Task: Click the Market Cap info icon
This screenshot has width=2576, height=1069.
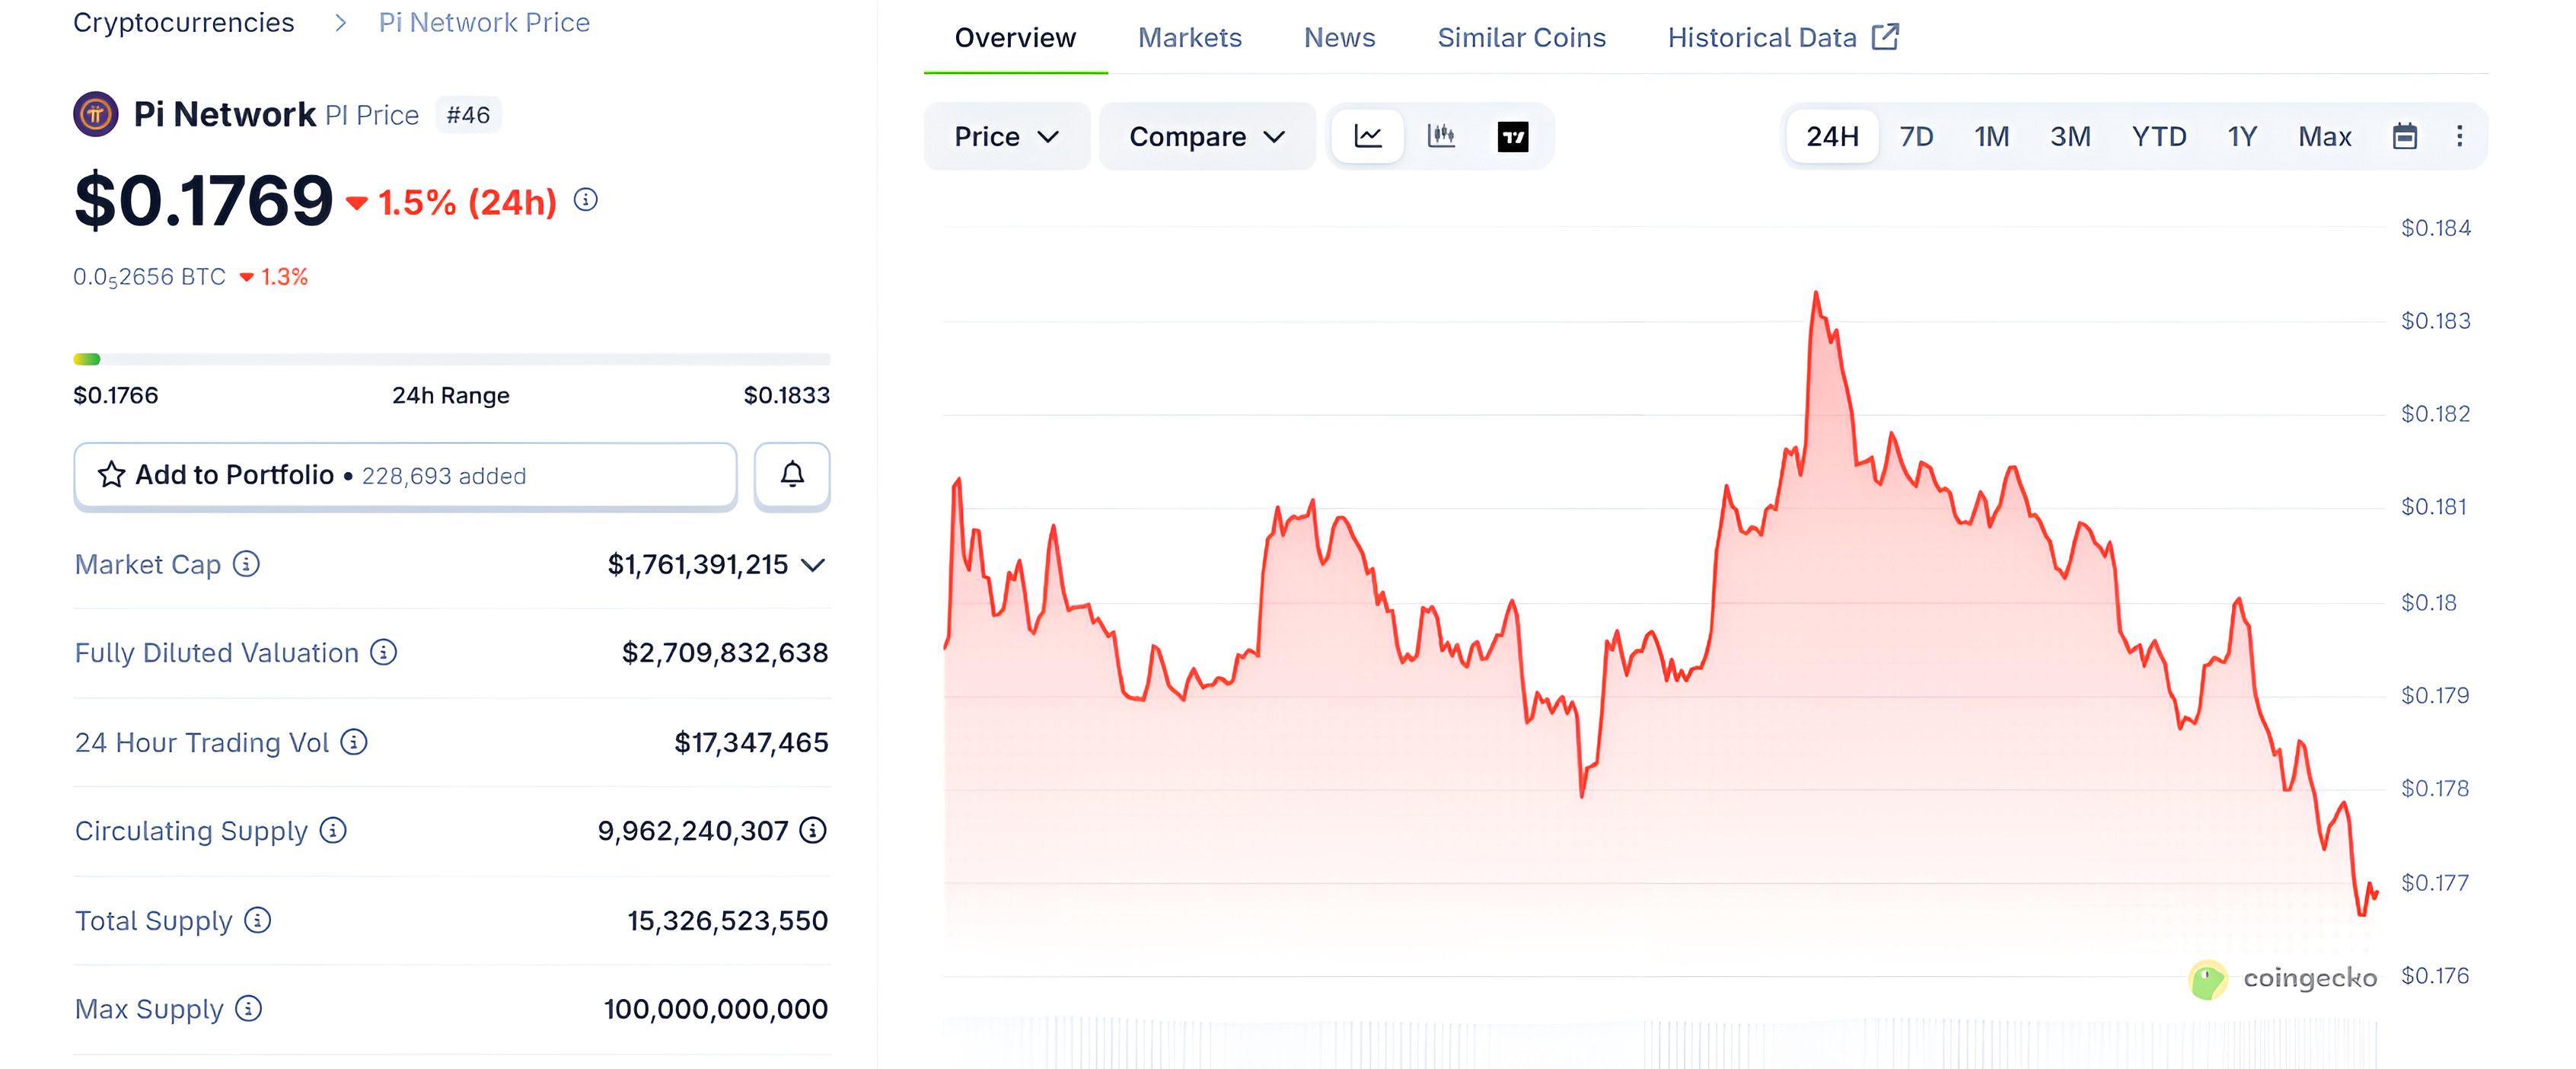Action: (245, 565)
